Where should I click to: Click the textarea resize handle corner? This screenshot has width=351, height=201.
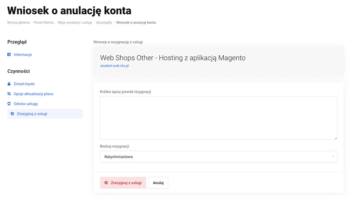coord(336,138)
